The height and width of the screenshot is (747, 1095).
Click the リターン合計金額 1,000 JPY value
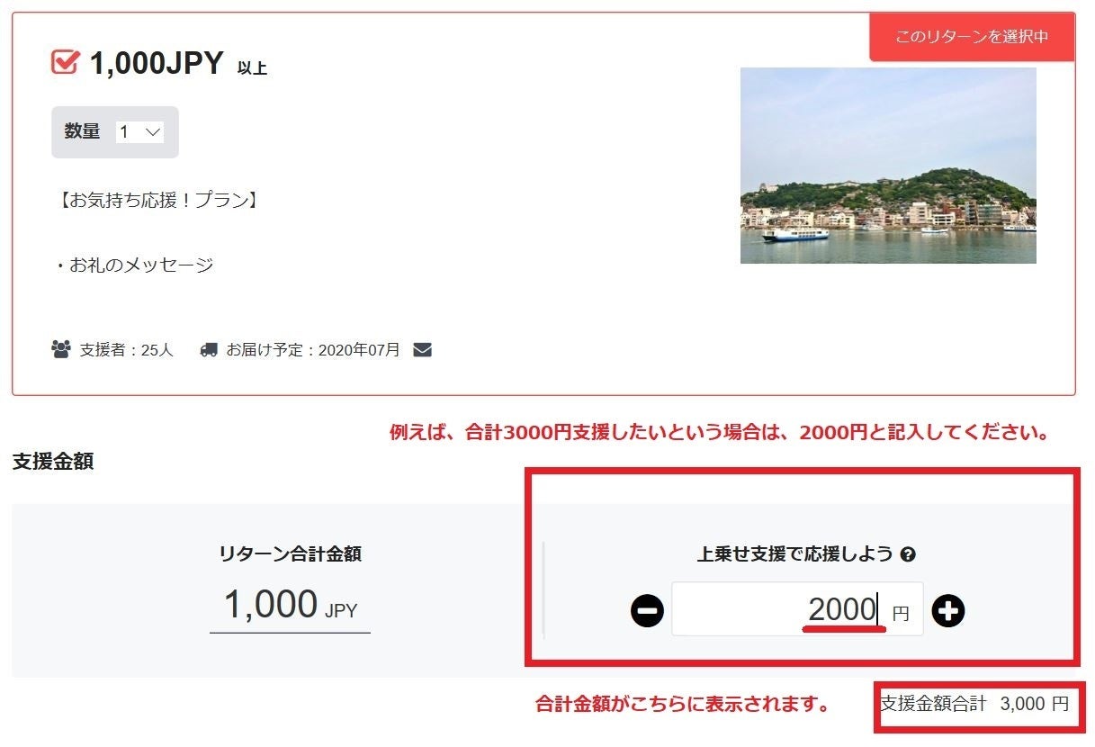[x=290, y=606]
